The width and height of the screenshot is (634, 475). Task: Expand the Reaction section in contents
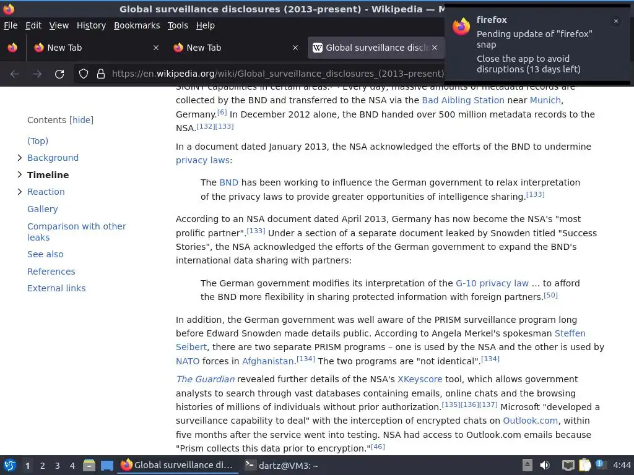[19, 192]
